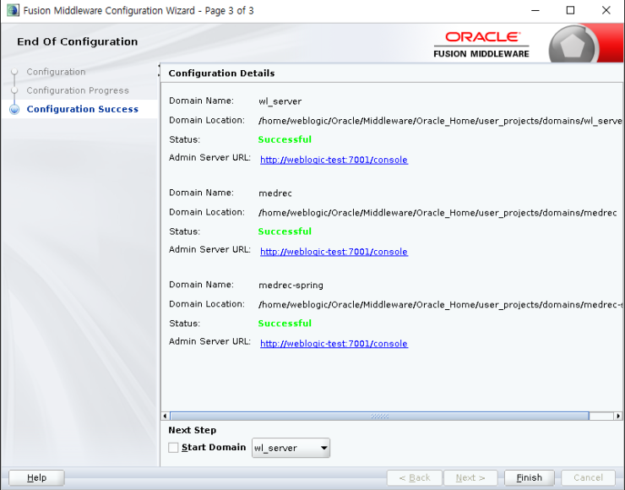This screenshot has width=625, height=490.
Task: Open the wl_server domain dropdown
Action: coord(291,448)
